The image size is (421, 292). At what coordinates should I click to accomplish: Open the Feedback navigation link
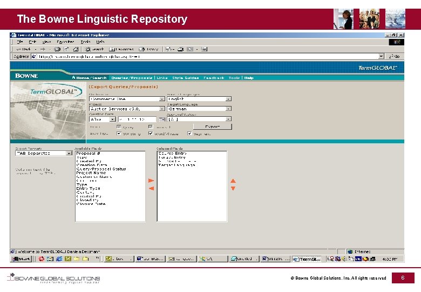214,78
